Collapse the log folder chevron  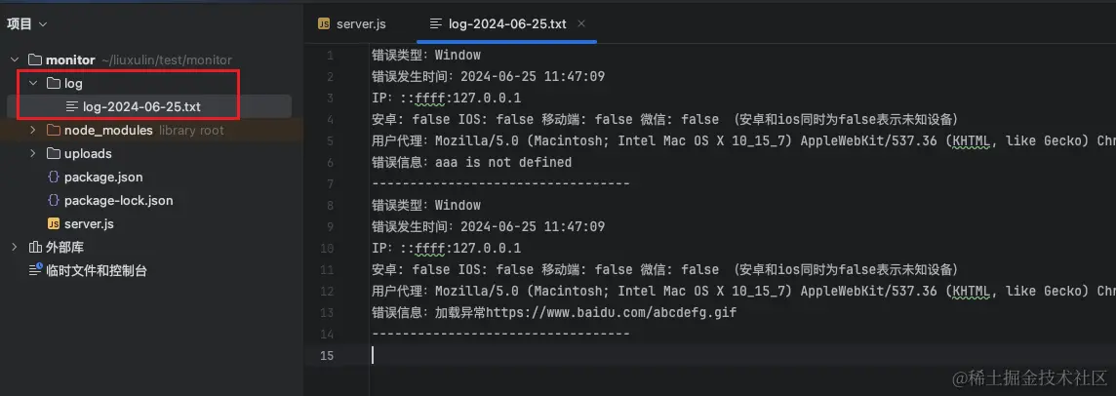point(33,84)
